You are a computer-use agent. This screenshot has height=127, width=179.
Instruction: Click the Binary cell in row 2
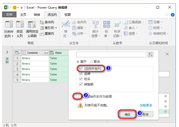coord(35,64)
